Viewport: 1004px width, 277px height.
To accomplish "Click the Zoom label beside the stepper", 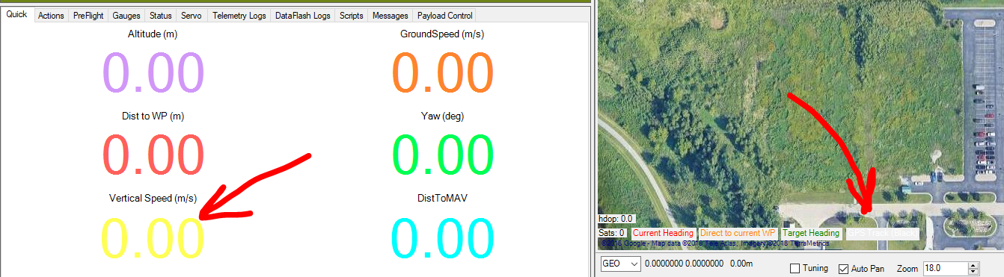I will pos(907,268).
